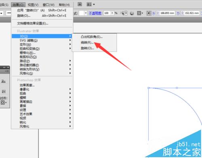This screenshot has width=202, height=158.
Task: Collapse the align panel with double-arrow icon
Action: [x=4, y=68]
